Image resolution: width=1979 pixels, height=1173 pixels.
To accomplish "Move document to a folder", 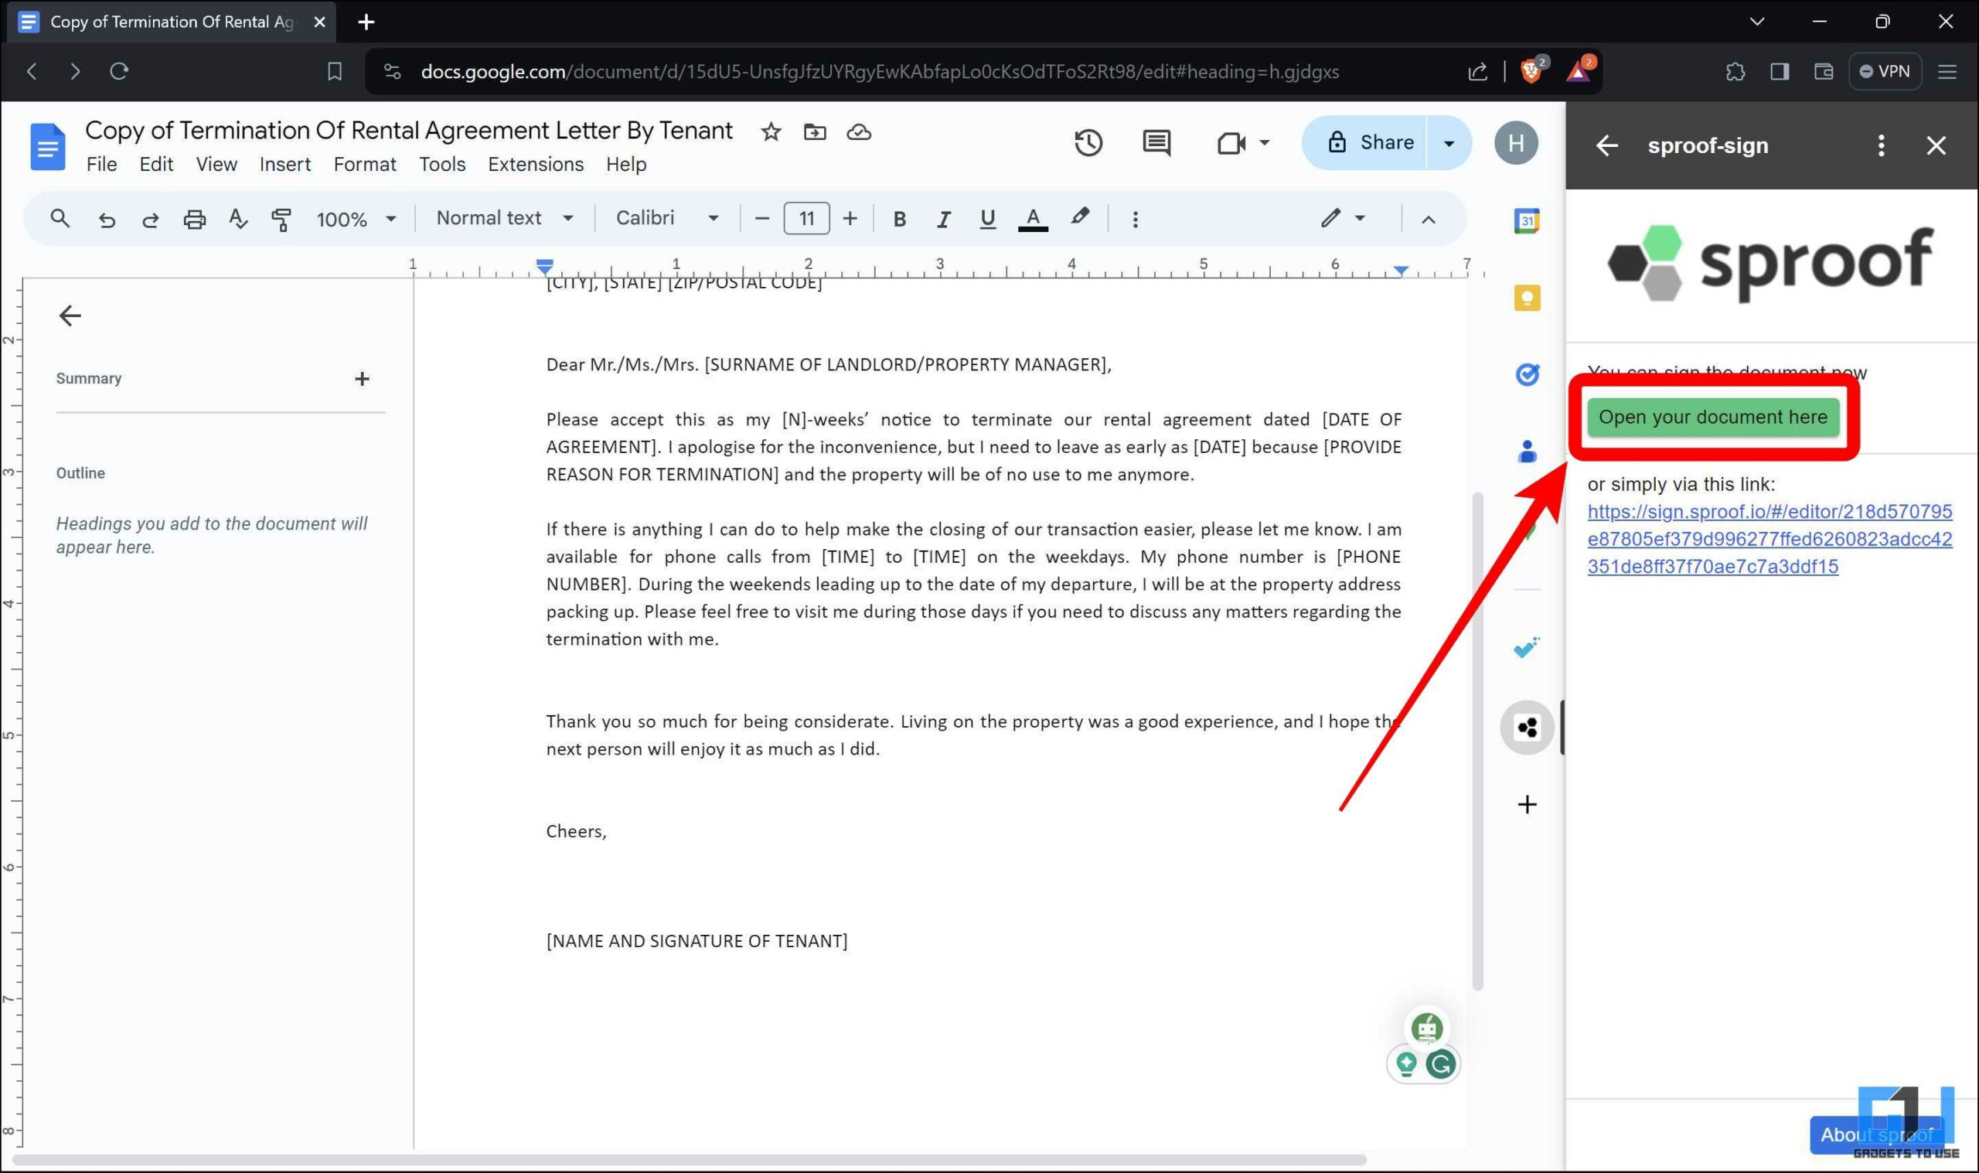I will coord(815,132).
